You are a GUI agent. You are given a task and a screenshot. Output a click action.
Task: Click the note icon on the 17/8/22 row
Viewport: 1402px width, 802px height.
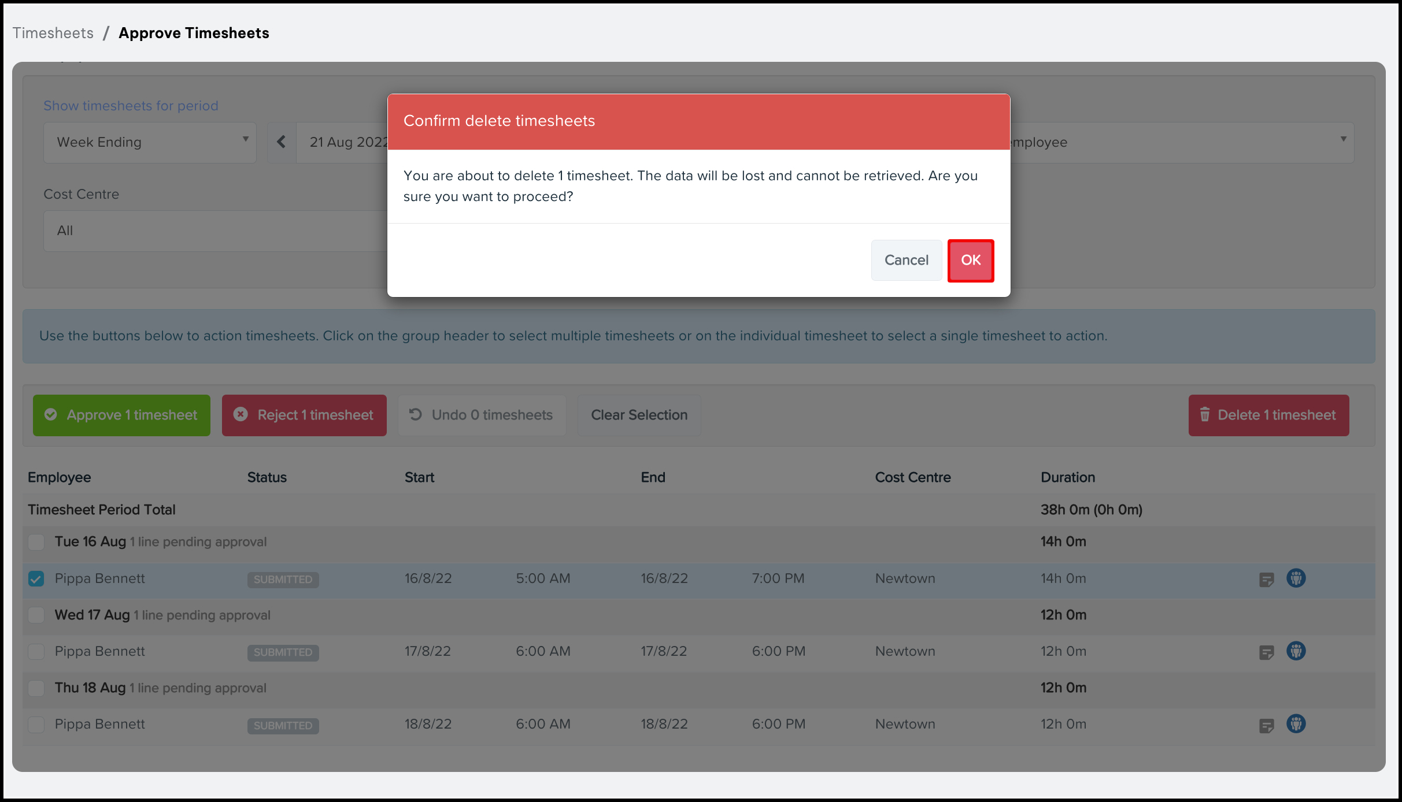coord(1266,652)
